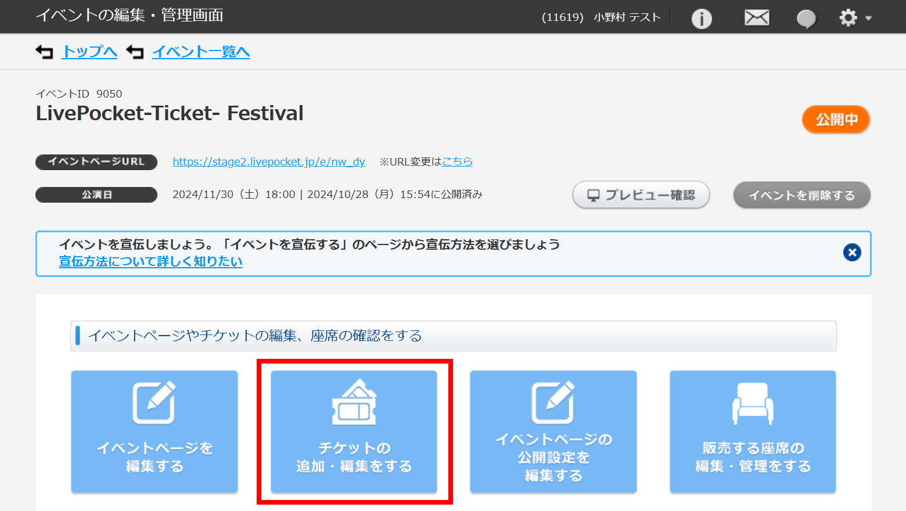Dismiss the event promotion banner
The height and width of the screenshot is (511, 906).
tap(852, 252)
